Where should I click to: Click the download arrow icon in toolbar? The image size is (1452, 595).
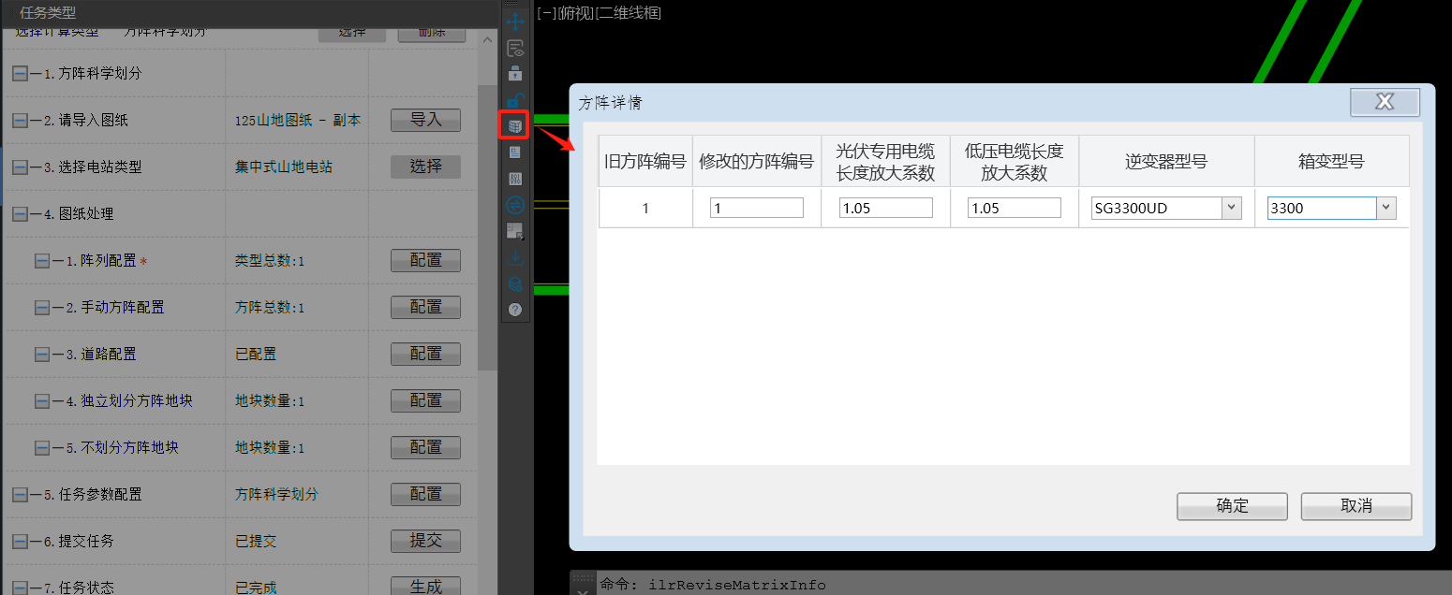pos(515,256)
